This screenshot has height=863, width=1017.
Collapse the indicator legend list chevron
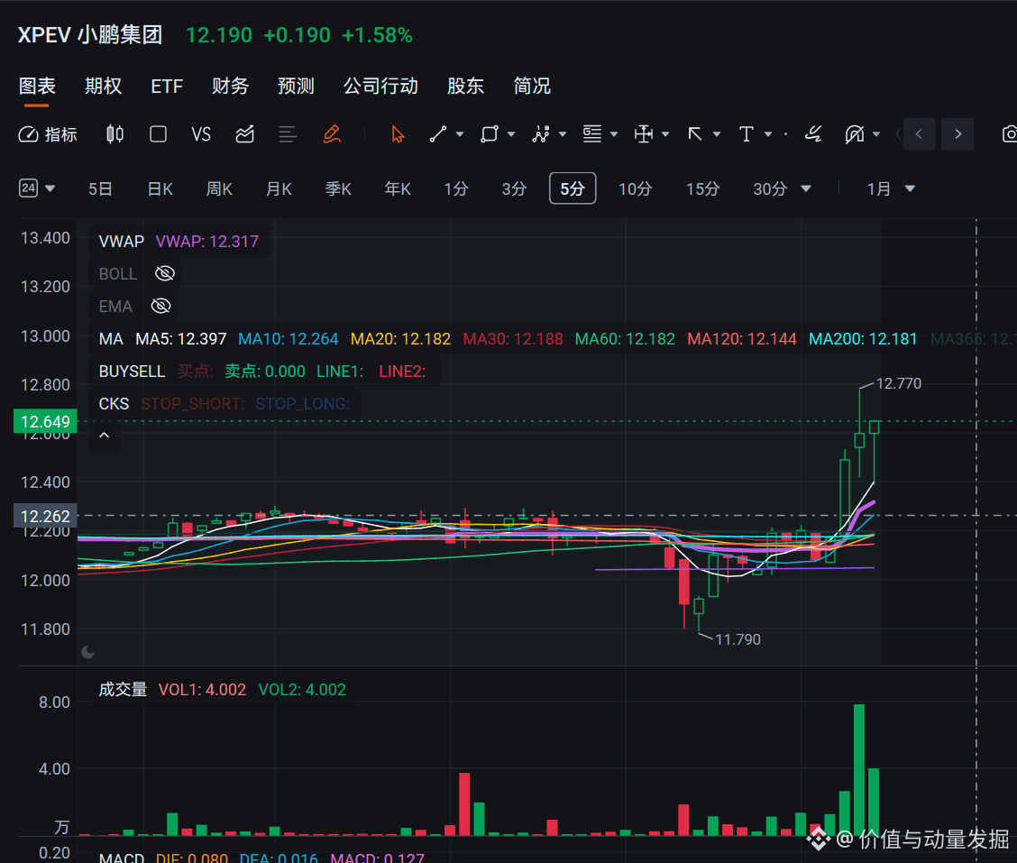coord(105,436)
